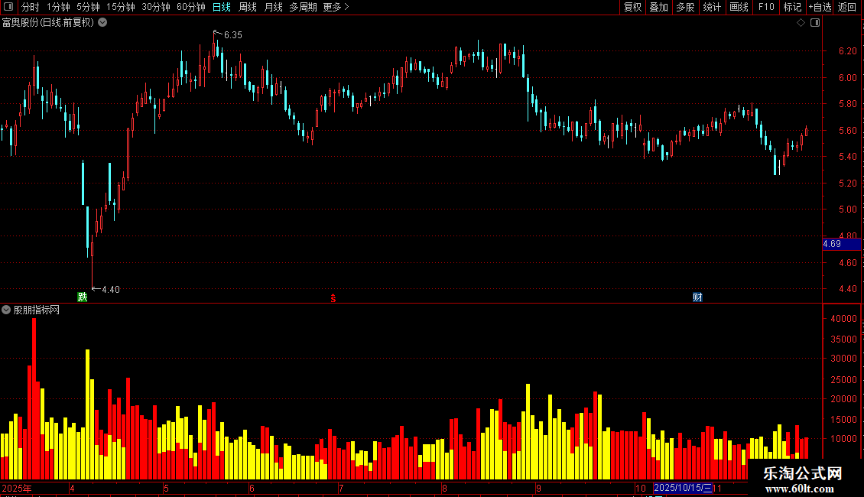Click the 2025/10/15/三 date label
This screenshot has width=864, height=497.
pyautogui.click(x=683, y=488)
